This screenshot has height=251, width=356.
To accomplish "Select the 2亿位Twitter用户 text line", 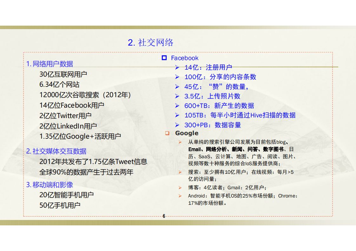I will (65, 116).
